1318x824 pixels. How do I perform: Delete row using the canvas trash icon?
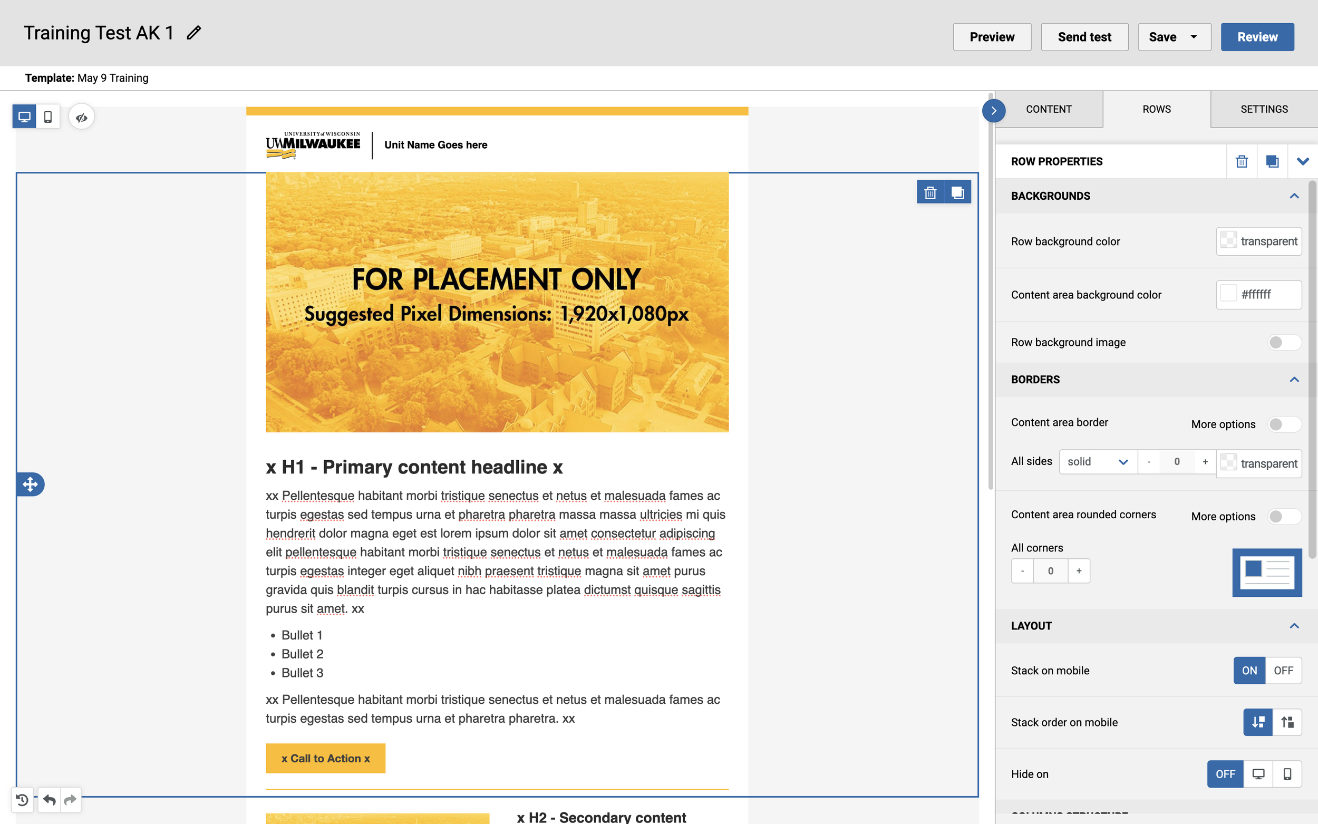[930, 192]
